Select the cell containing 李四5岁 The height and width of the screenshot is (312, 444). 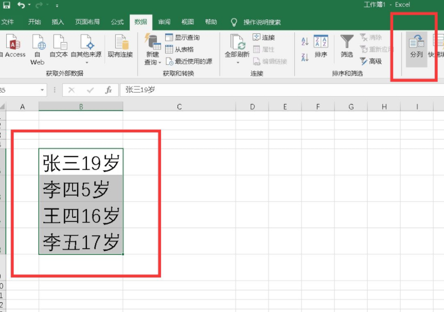(x=80, y=188)
